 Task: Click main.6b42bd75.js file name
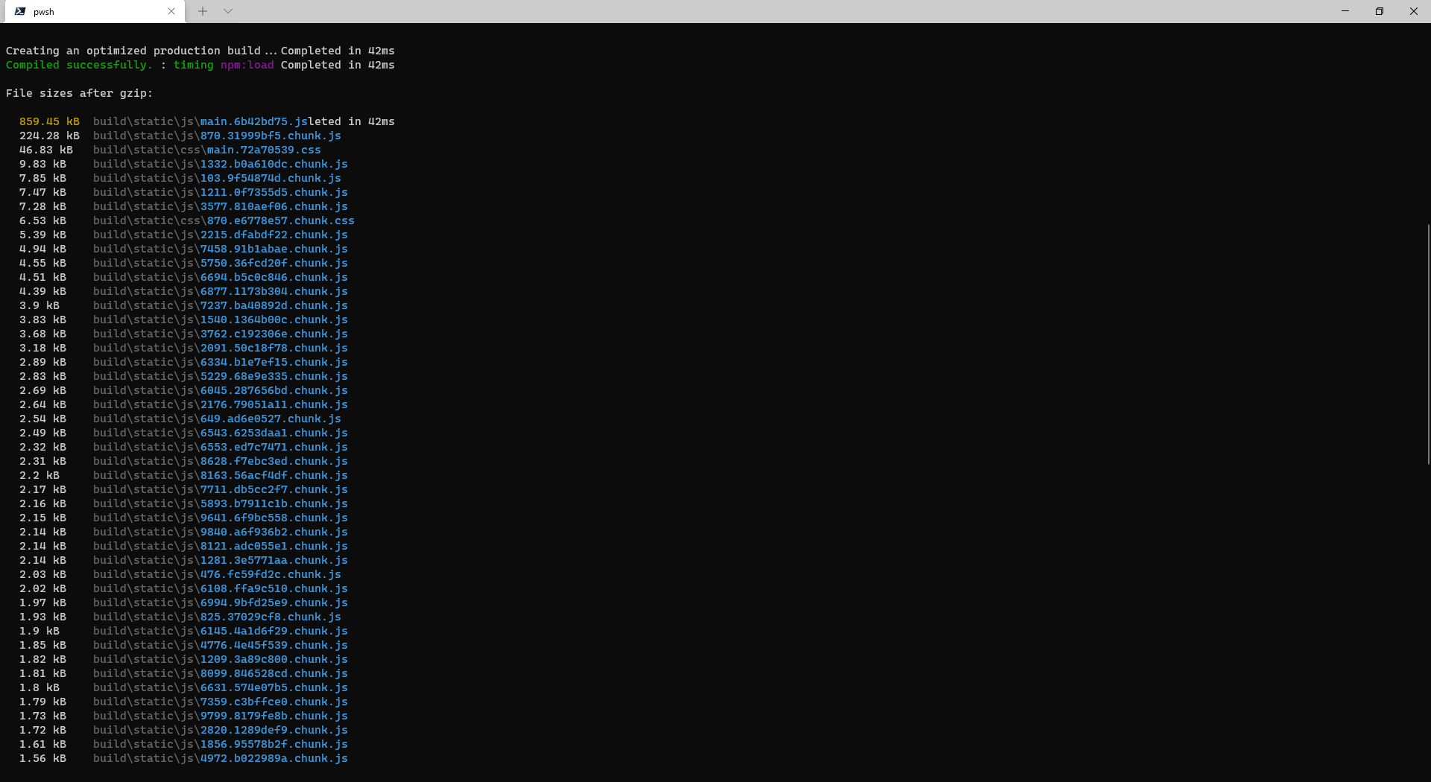254,121
